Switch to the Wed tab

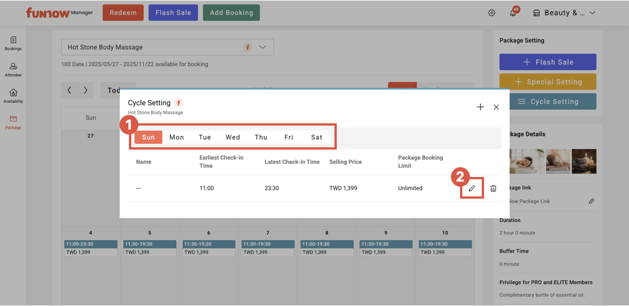(233, 137)
